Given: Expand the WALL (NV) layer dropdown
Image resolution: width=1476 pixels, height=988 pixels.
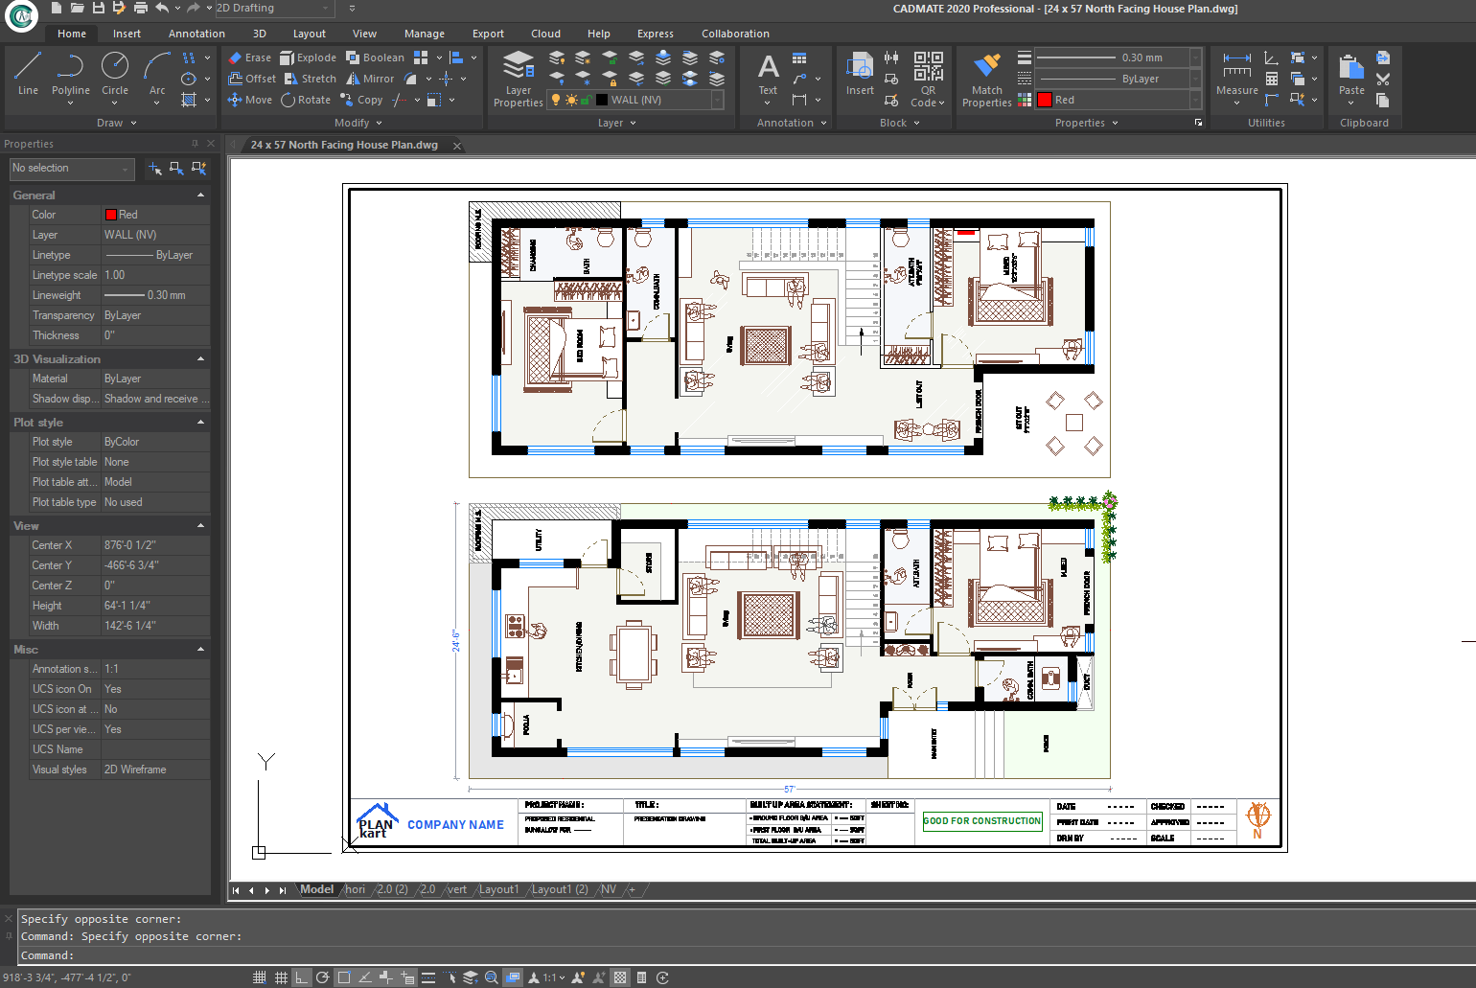Looking at the screenshot, I should 717,100.
